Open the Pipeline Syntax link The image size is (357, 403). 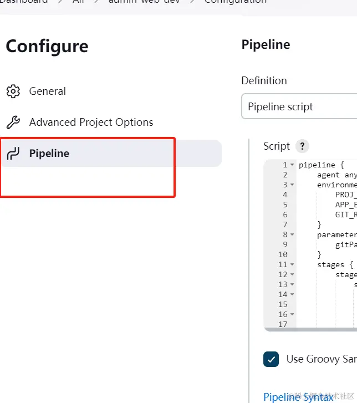coord(298,397)
